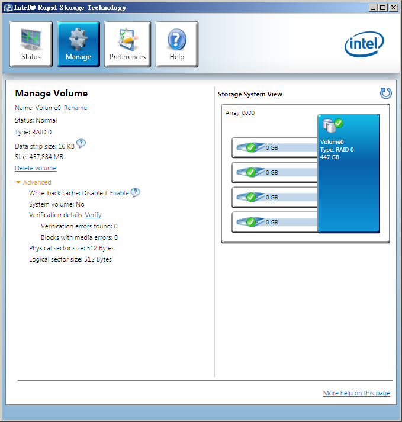
Task: Click the 'Status: Normal' text
Action: tap(36, 120)
